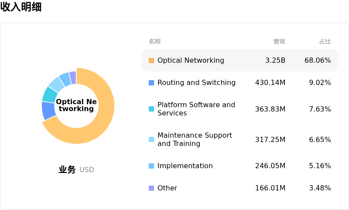This screenshot has height=210, width=349.
Task: Select Platform Software and Services label
Action: [x=196, y=109]
